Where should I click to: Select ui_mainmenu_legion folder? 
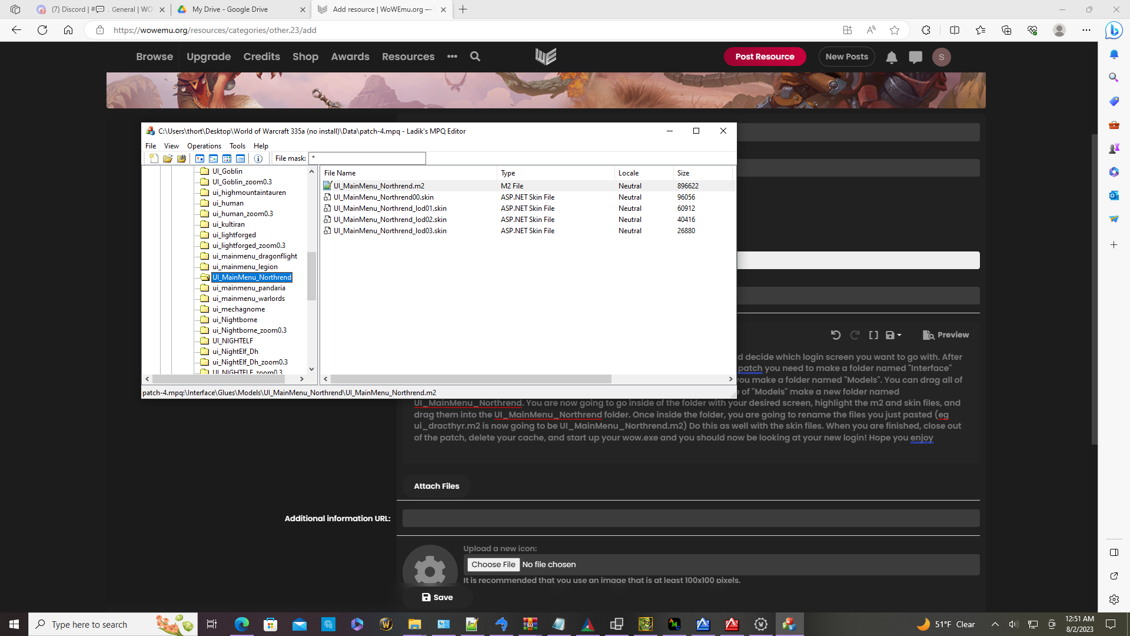click(x=245, y=267)
